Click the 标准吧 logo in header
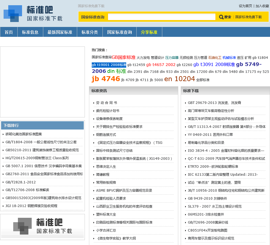The width and height of the screenshot is (270, 245). [x=33, y=14]
